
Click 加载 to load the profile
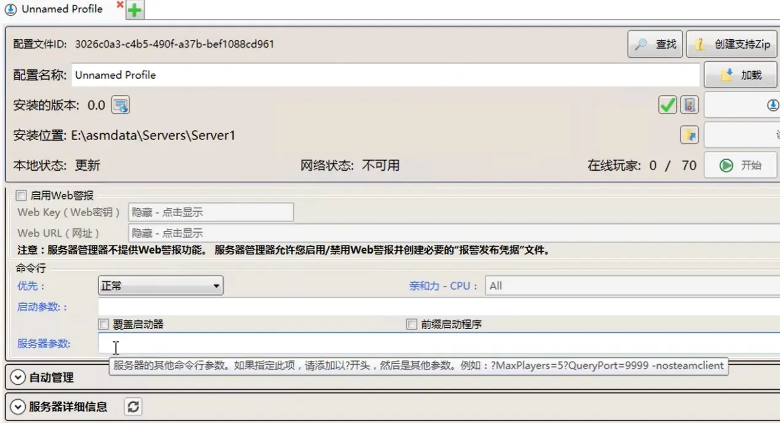pos(740,74)
